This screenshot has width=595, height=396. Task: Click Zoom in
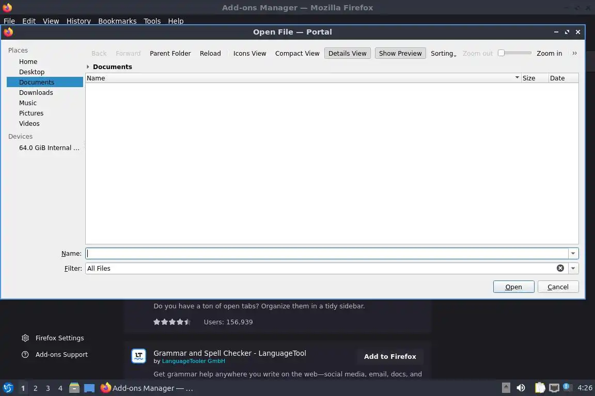click(549, 54)
